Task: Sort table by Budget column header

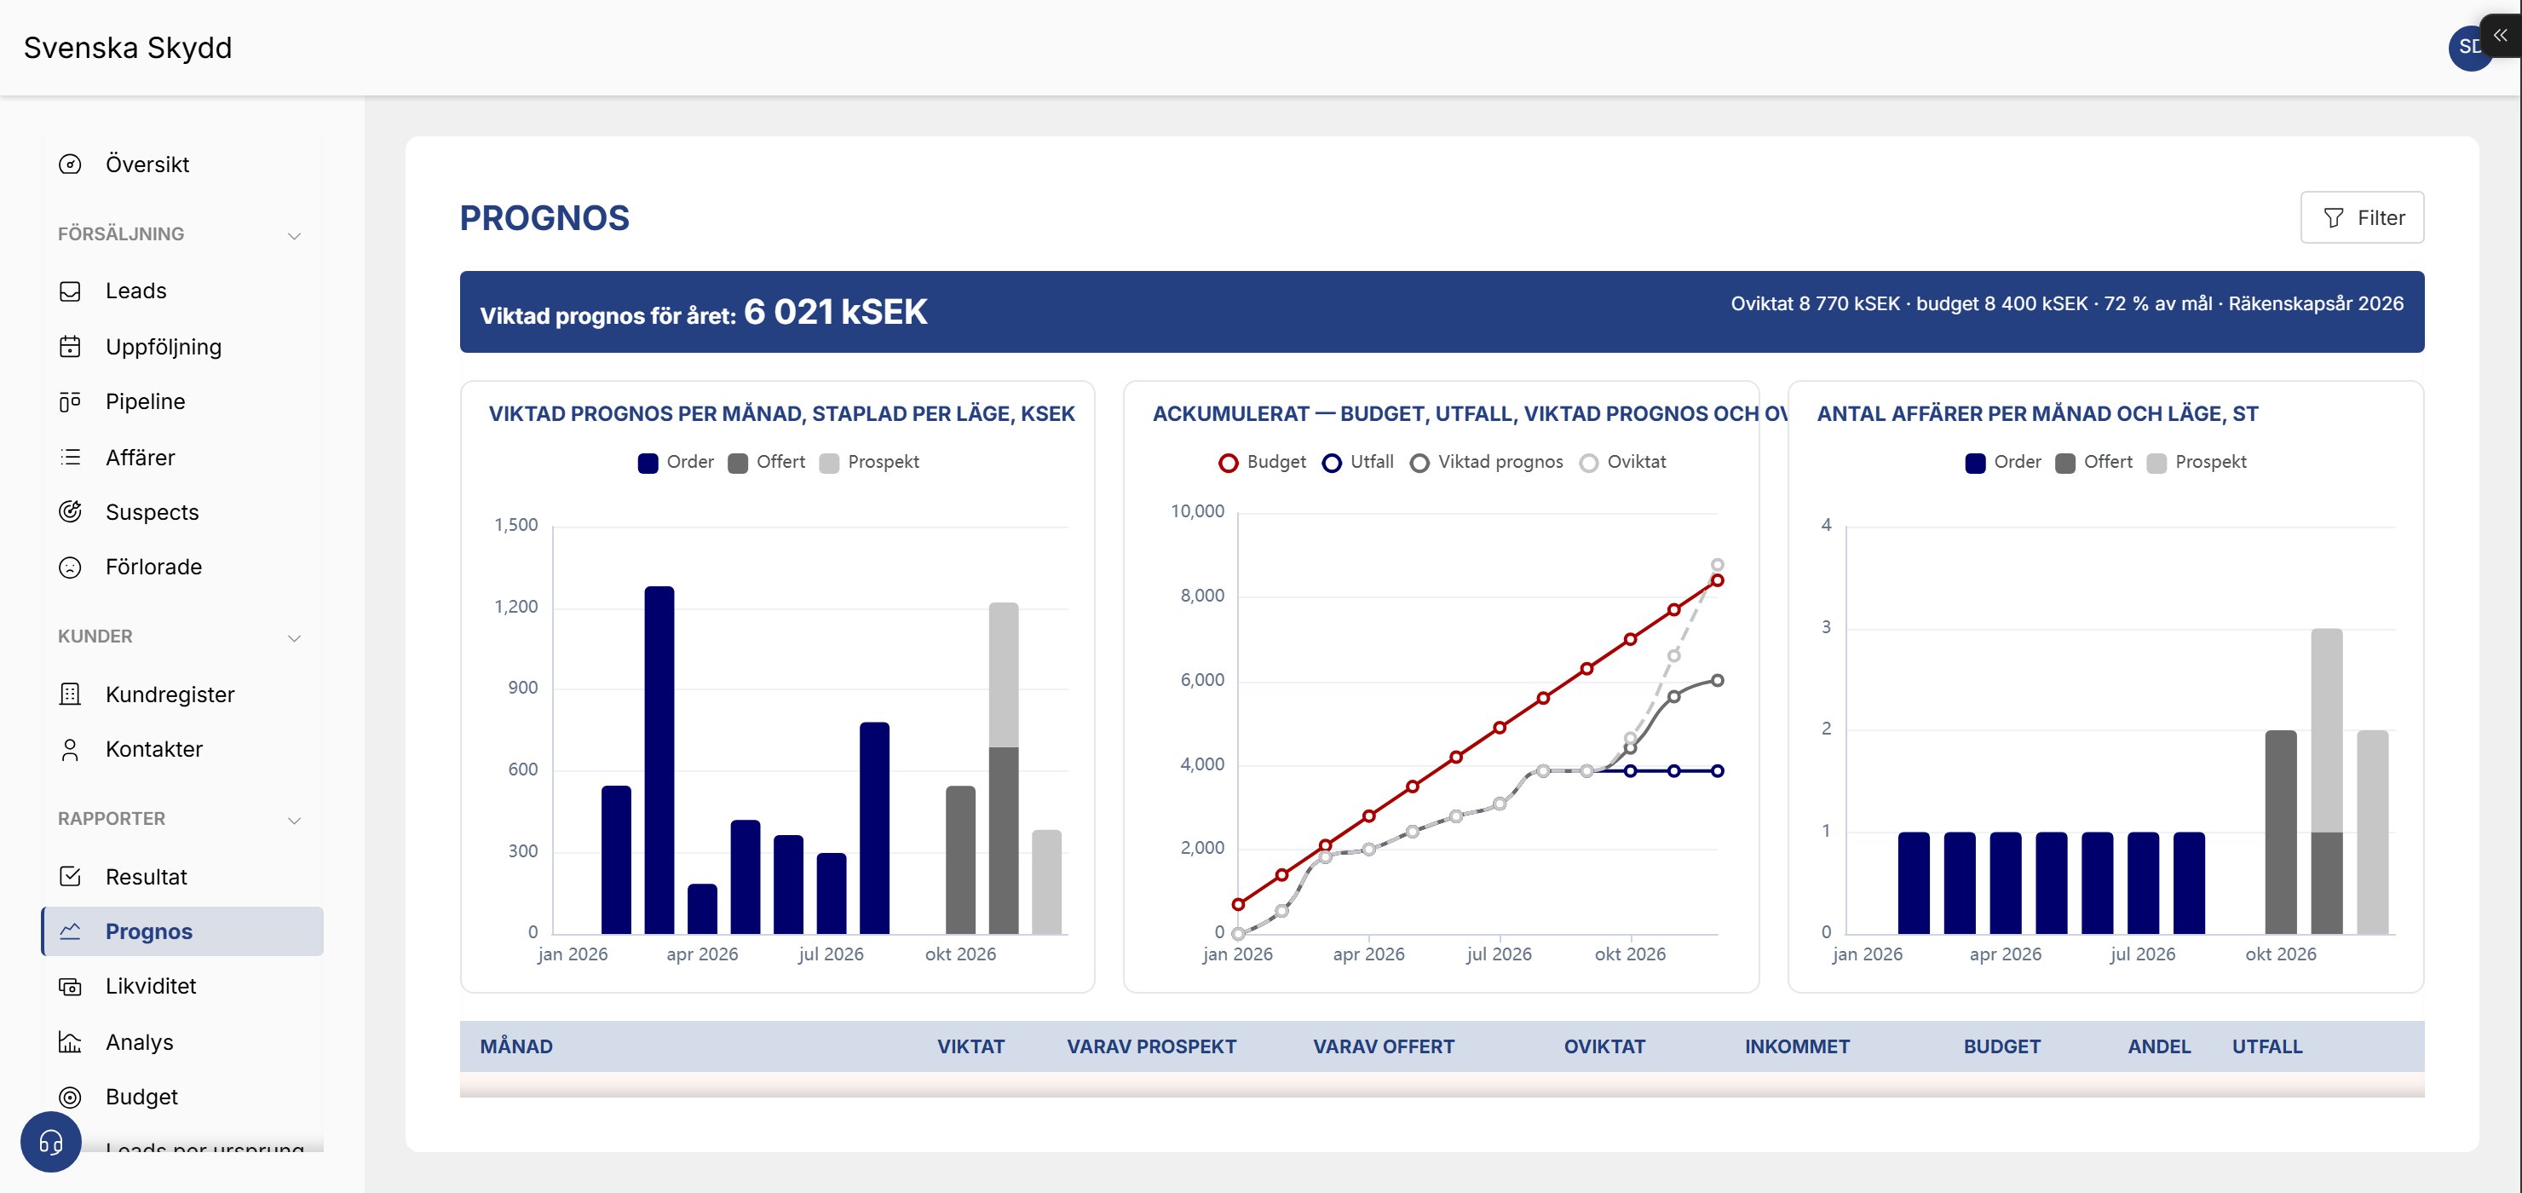Action: pos(2002,1046)
